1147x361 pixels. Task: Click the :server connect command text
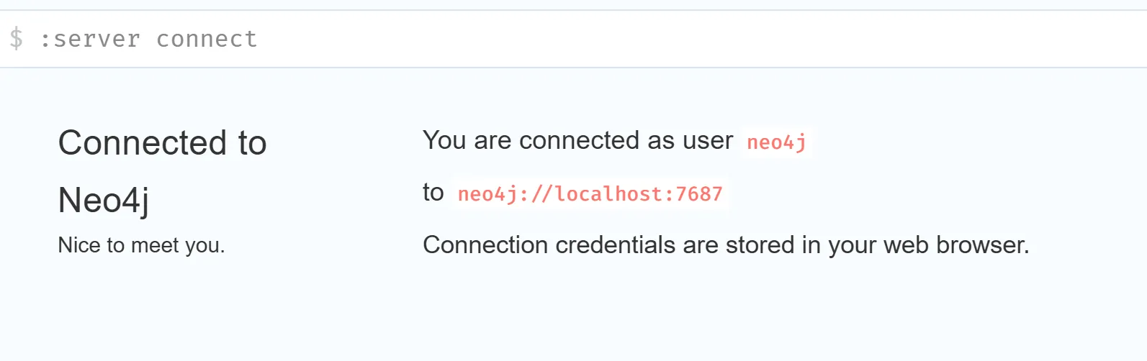[x=148, y=39]
